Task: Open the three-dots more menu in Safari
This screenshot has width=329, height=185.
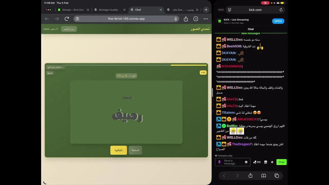Action: 206,19
